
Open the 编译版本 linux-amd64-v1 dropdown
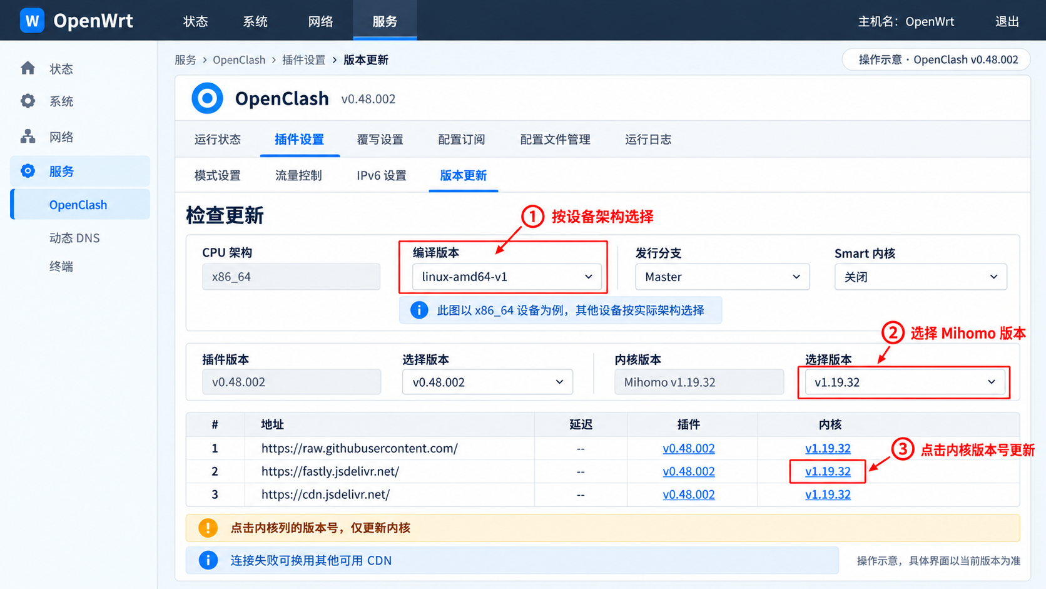507,277
